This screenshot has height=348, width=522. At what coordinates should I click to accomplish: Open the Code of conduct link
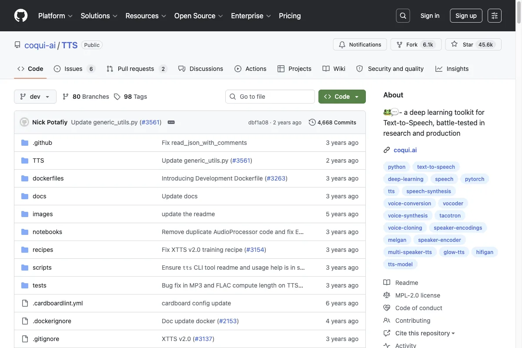(x=413, y=308)
